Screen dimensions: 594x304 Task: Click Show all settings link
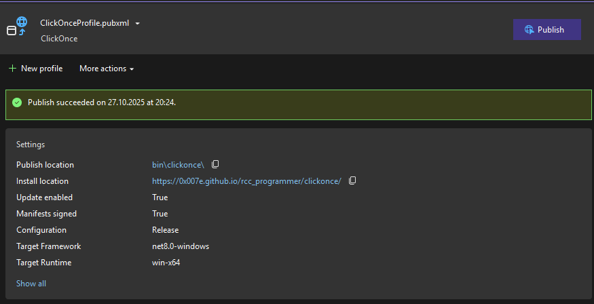click(31, 284)
